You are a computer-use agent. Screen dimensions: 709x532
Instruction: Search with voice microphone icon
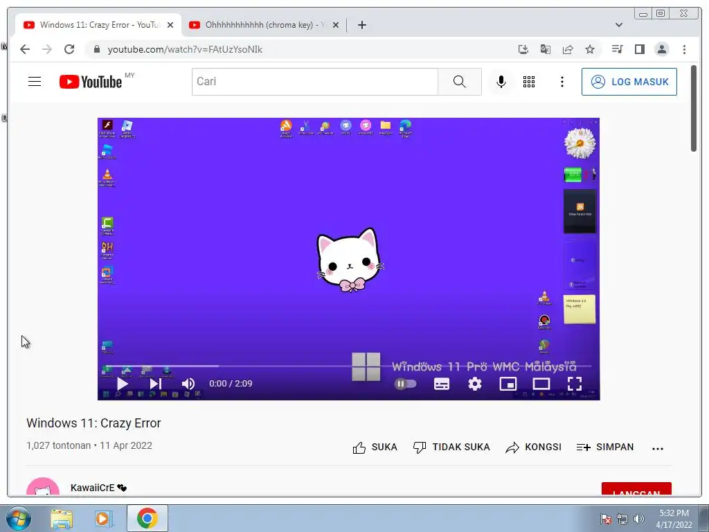[x=501, y=82]
